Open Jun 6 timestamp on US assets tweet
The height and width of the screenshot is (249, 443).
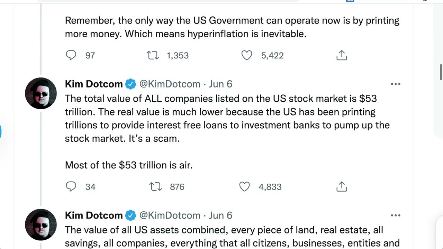220,215
